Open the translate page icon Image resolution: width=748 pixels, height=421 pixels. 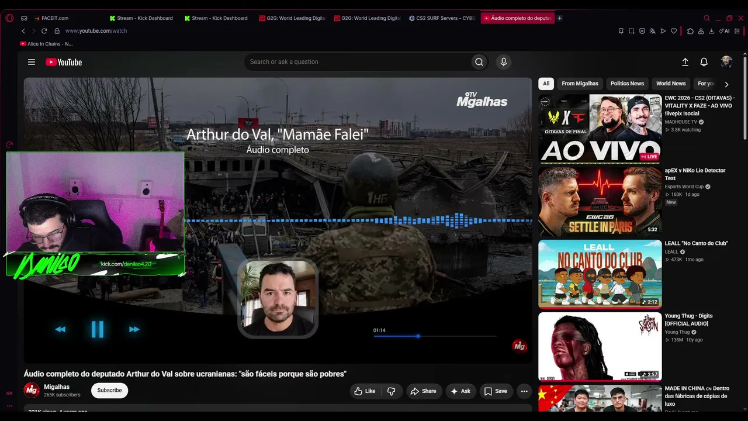[653, 31]
